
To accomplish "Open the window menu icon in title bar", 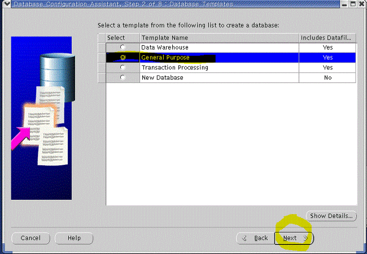I will 7,4.
